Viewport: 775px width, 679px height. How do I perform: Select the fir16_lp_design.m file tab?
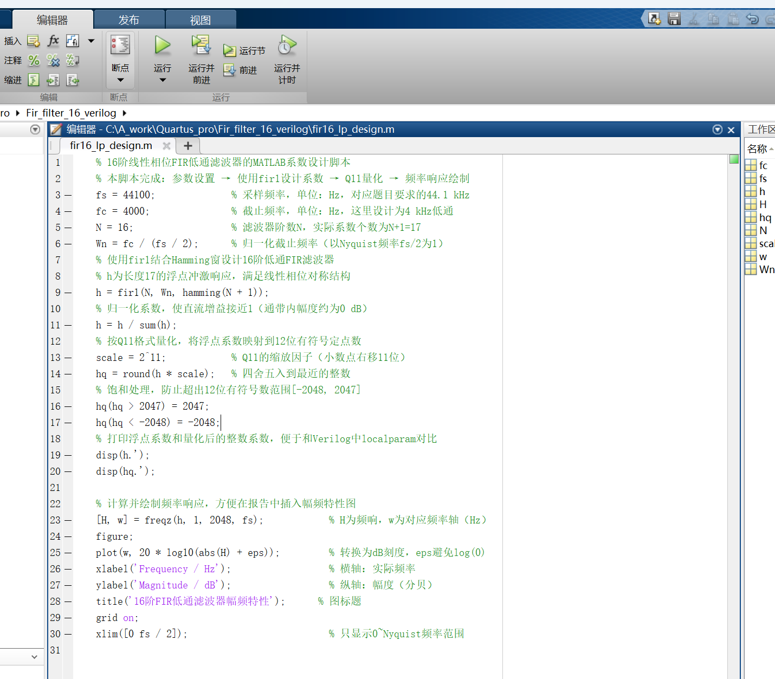point(111,145)
